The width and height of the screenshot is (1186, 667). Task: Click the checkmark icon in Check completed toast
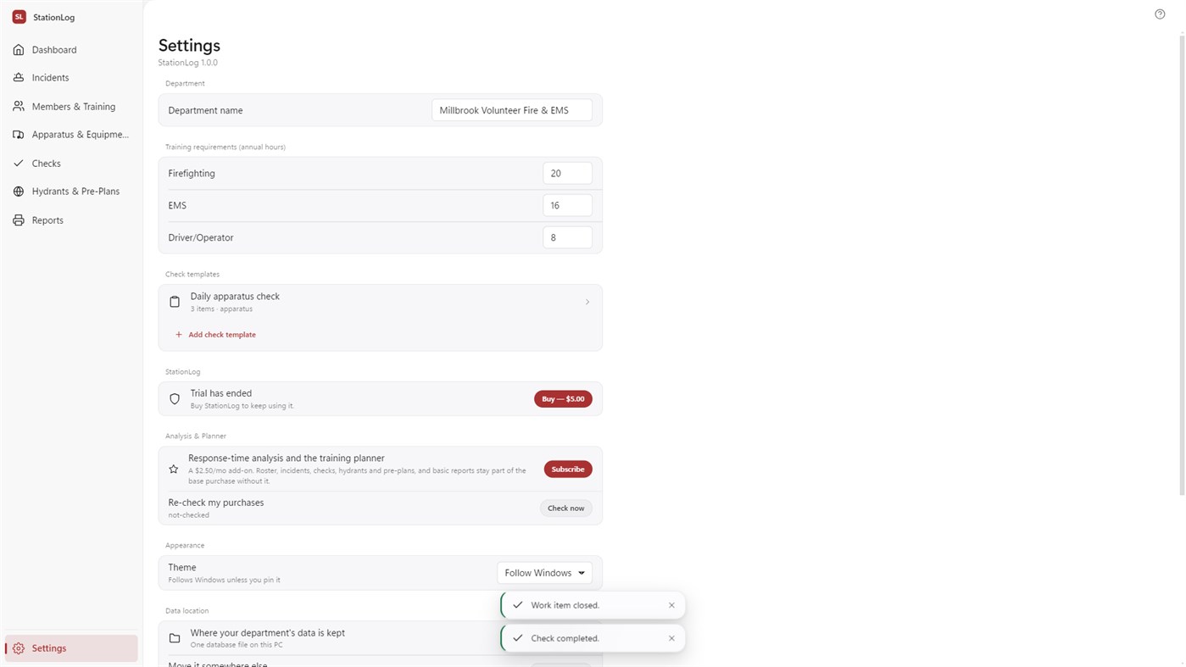click(518, 638)
